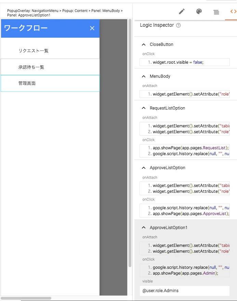
Task: Click the MenuBody section title
Action: (160, 76)
